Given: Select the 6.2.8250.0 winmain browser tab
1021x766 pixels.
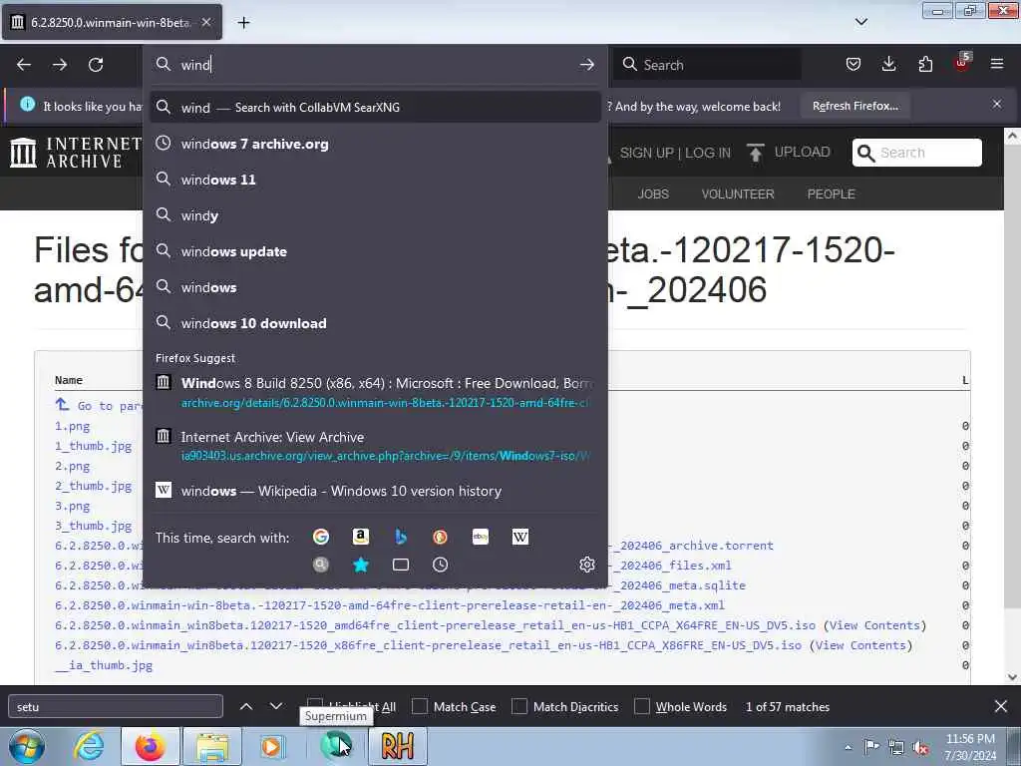Looking at the screenshot, I should 112,22.
